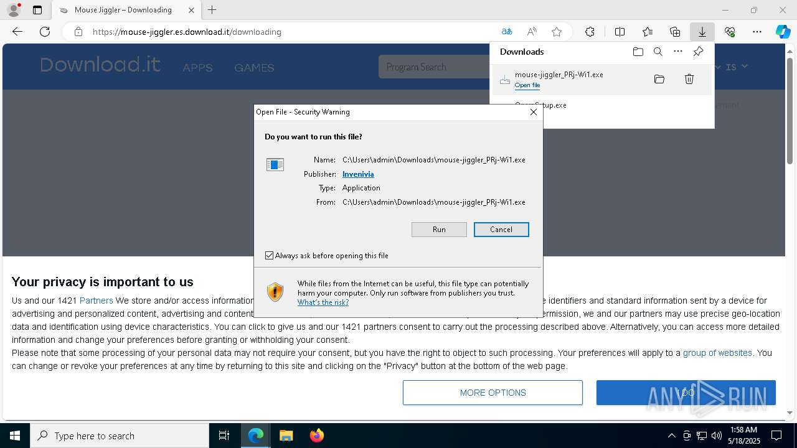Expand the IS language dropdown
Screen dimensions: 797x448
click(737, 67)
